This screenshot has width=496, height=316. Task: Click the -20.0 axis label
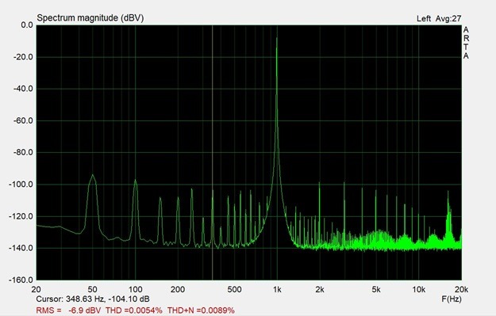point(23,57)
